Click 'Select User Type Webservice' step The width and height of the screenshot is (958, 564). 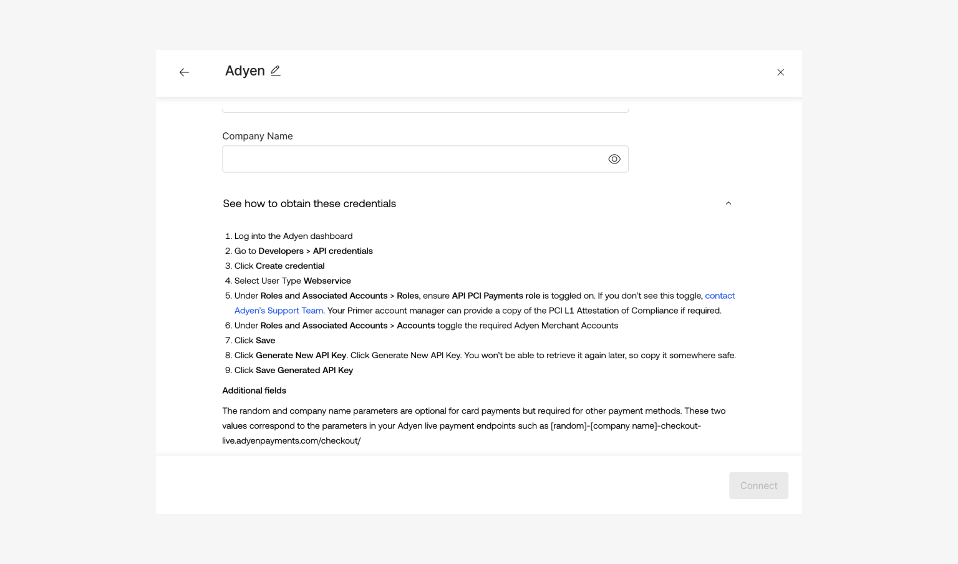pos(293,281)
